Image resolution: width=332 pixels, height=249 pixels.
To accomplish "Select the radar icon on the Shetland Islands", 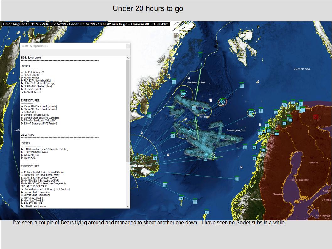I will 206,212.
